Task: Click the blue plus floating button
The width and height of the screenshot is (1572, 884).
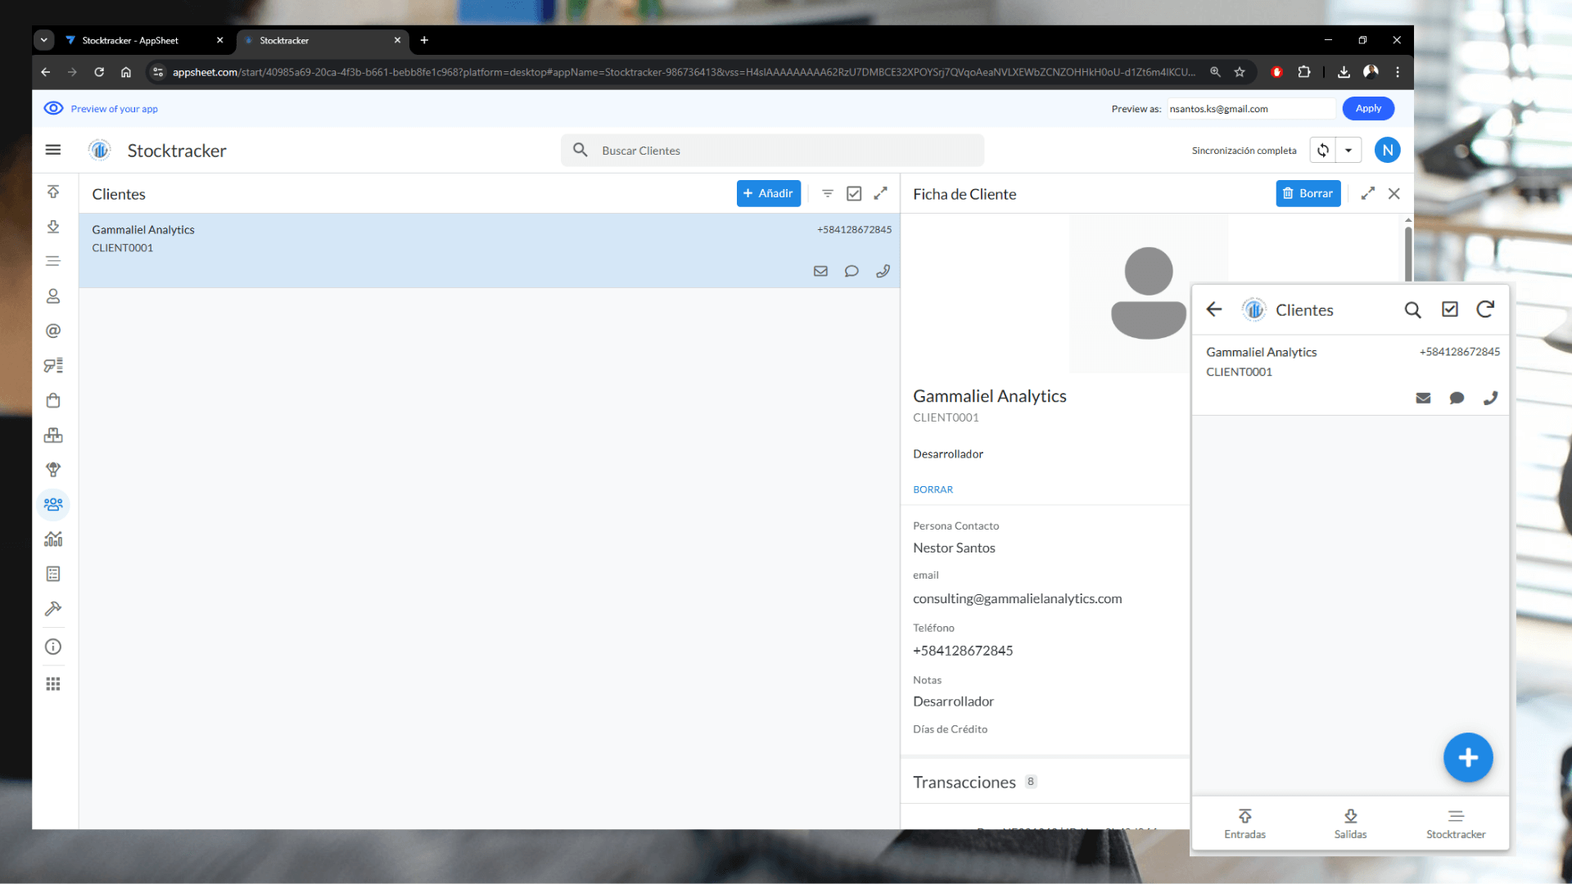Action: pos(1468,757)
